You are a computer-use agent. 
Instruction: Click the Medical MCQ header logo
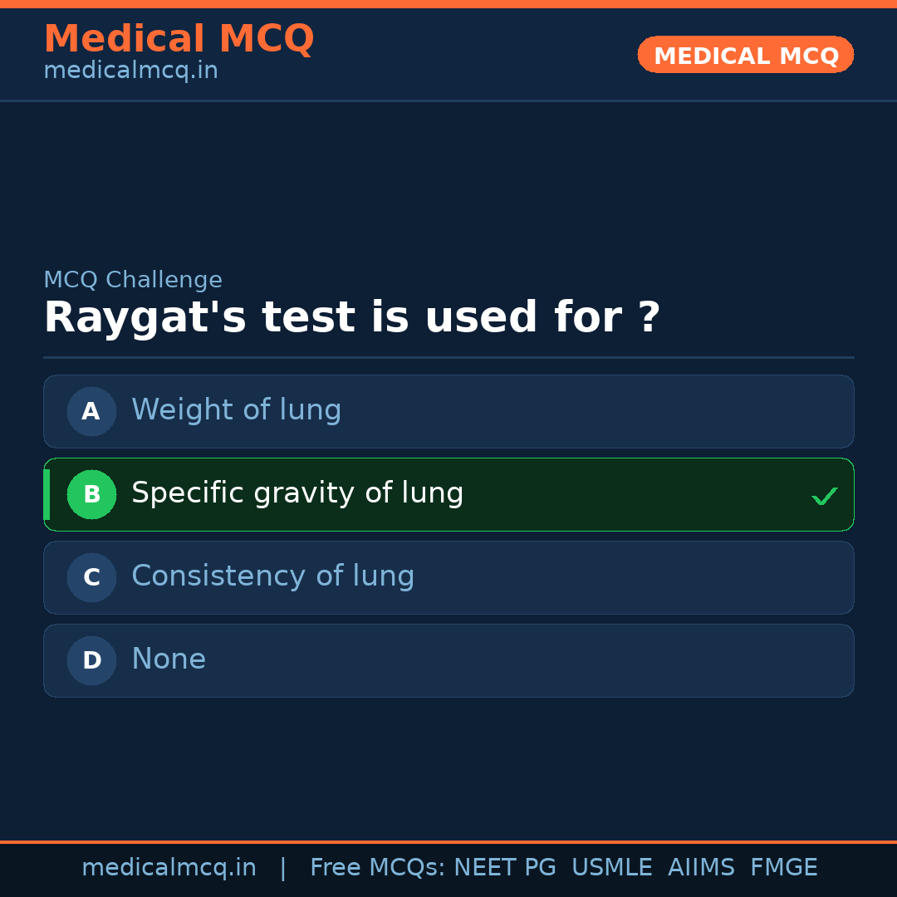tap(179, 38)
